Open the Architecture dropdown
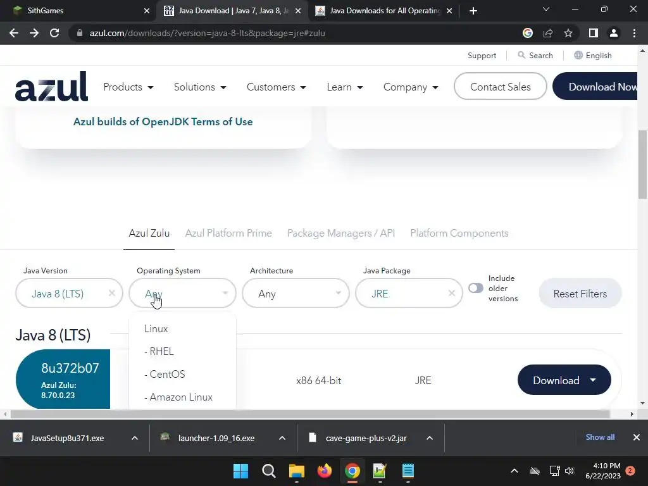 tap(296, 294)
